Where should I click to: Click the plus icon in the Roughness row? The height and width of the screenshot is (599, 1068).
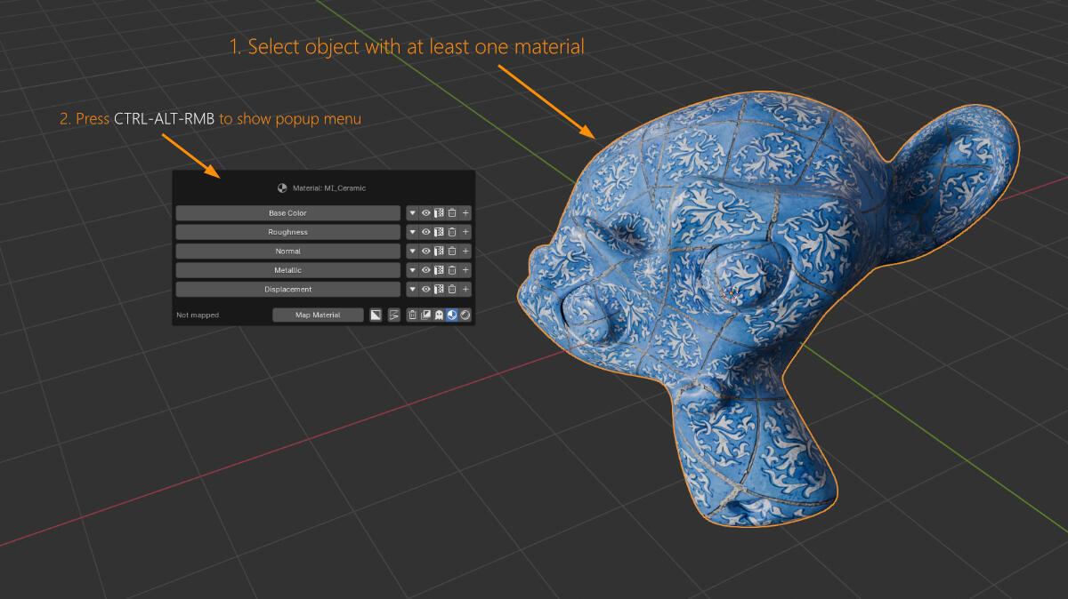coord(465,232)
